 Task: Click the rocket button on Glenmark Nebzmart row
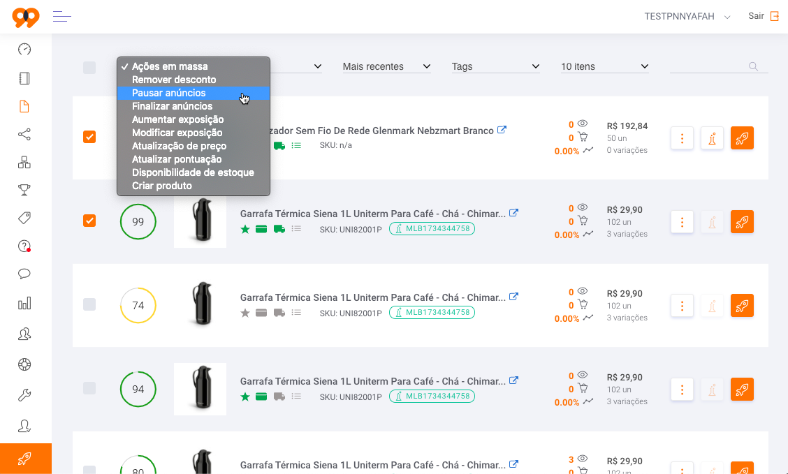(x=743, y=138)
